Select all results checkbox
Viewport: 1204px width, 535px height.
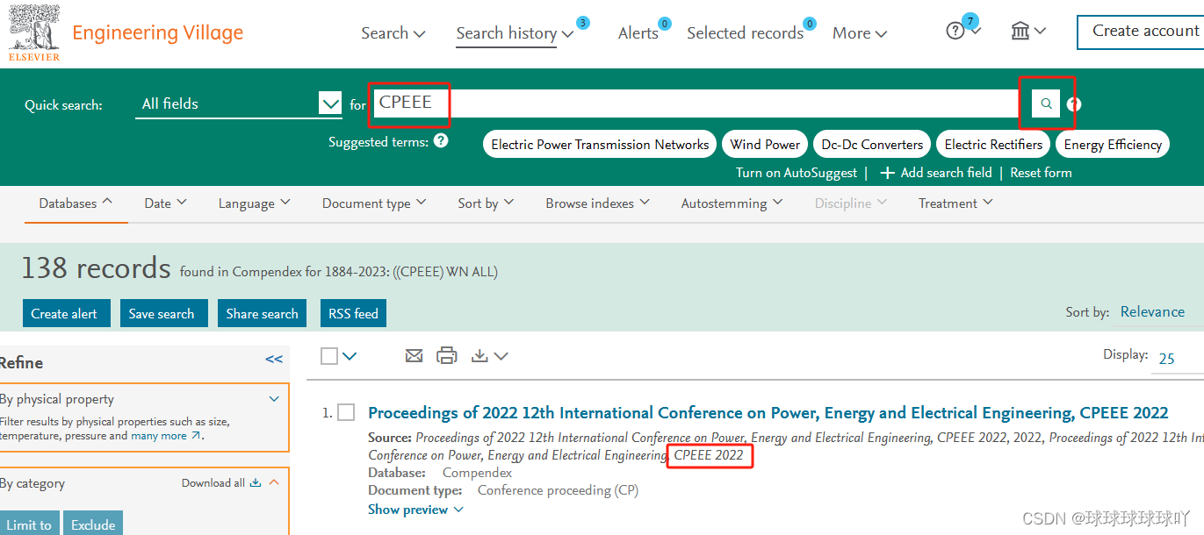(x=329, y=356)
